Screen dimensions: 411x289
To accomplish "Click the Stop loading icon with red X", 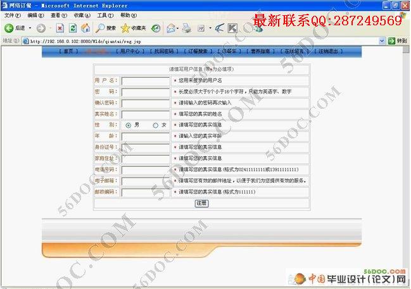I will pos(60,28).
